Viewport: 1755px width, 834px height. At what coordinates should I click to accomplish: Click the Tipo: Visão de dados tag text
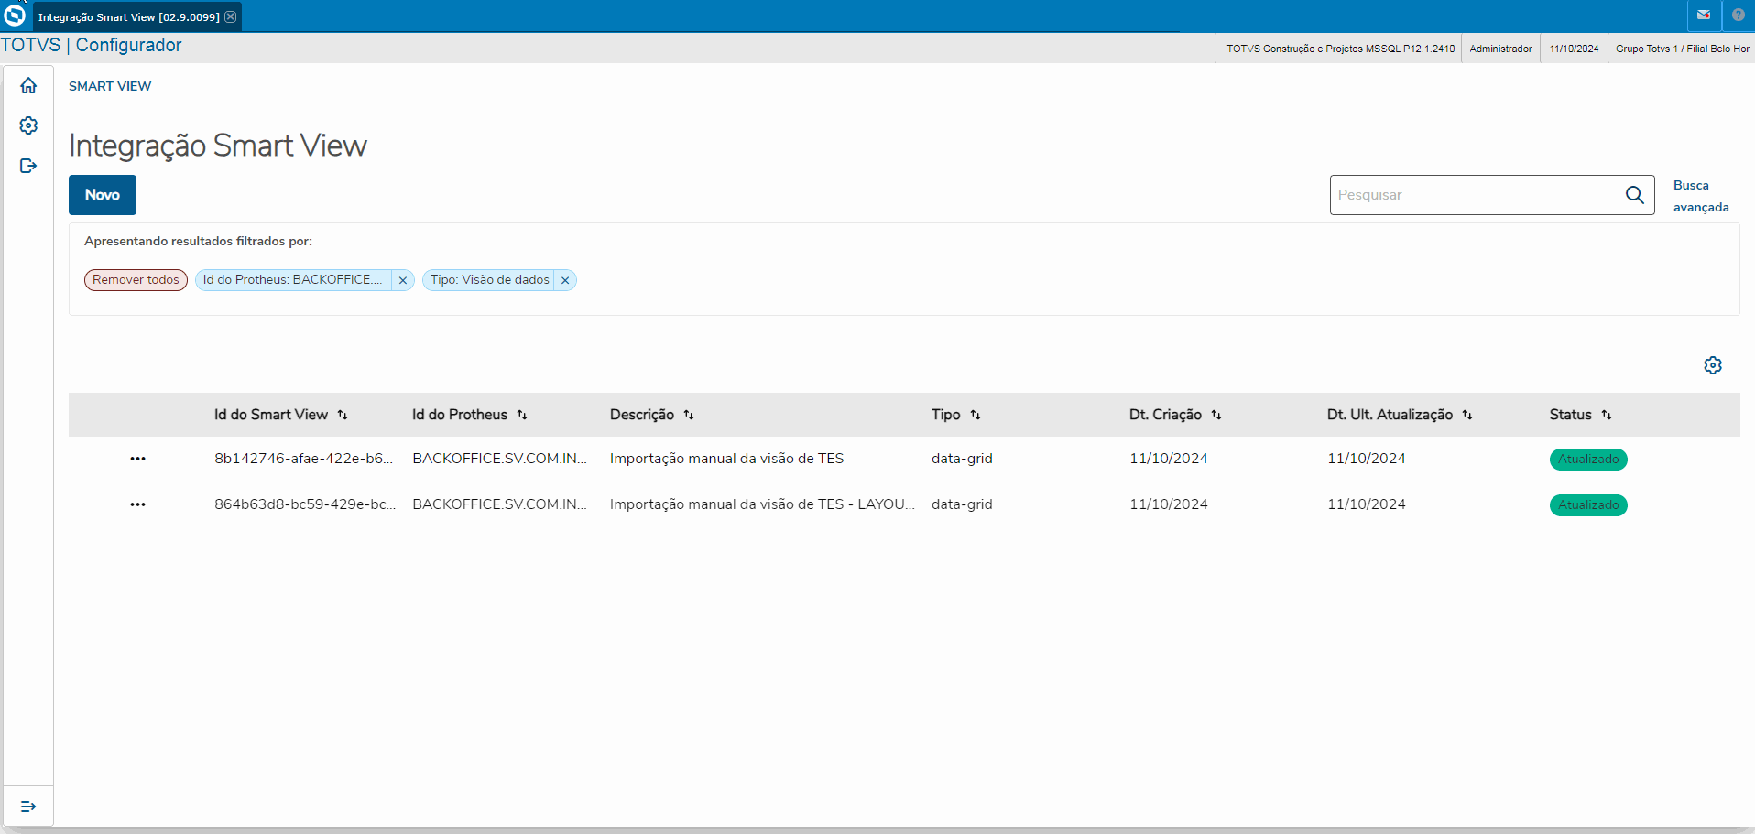(x=490, y=280)
